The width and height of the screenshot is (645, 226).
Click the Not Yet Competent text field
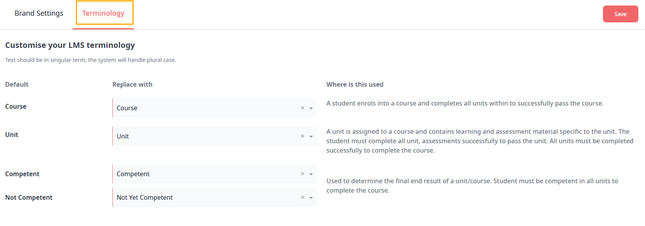[204, 197]
